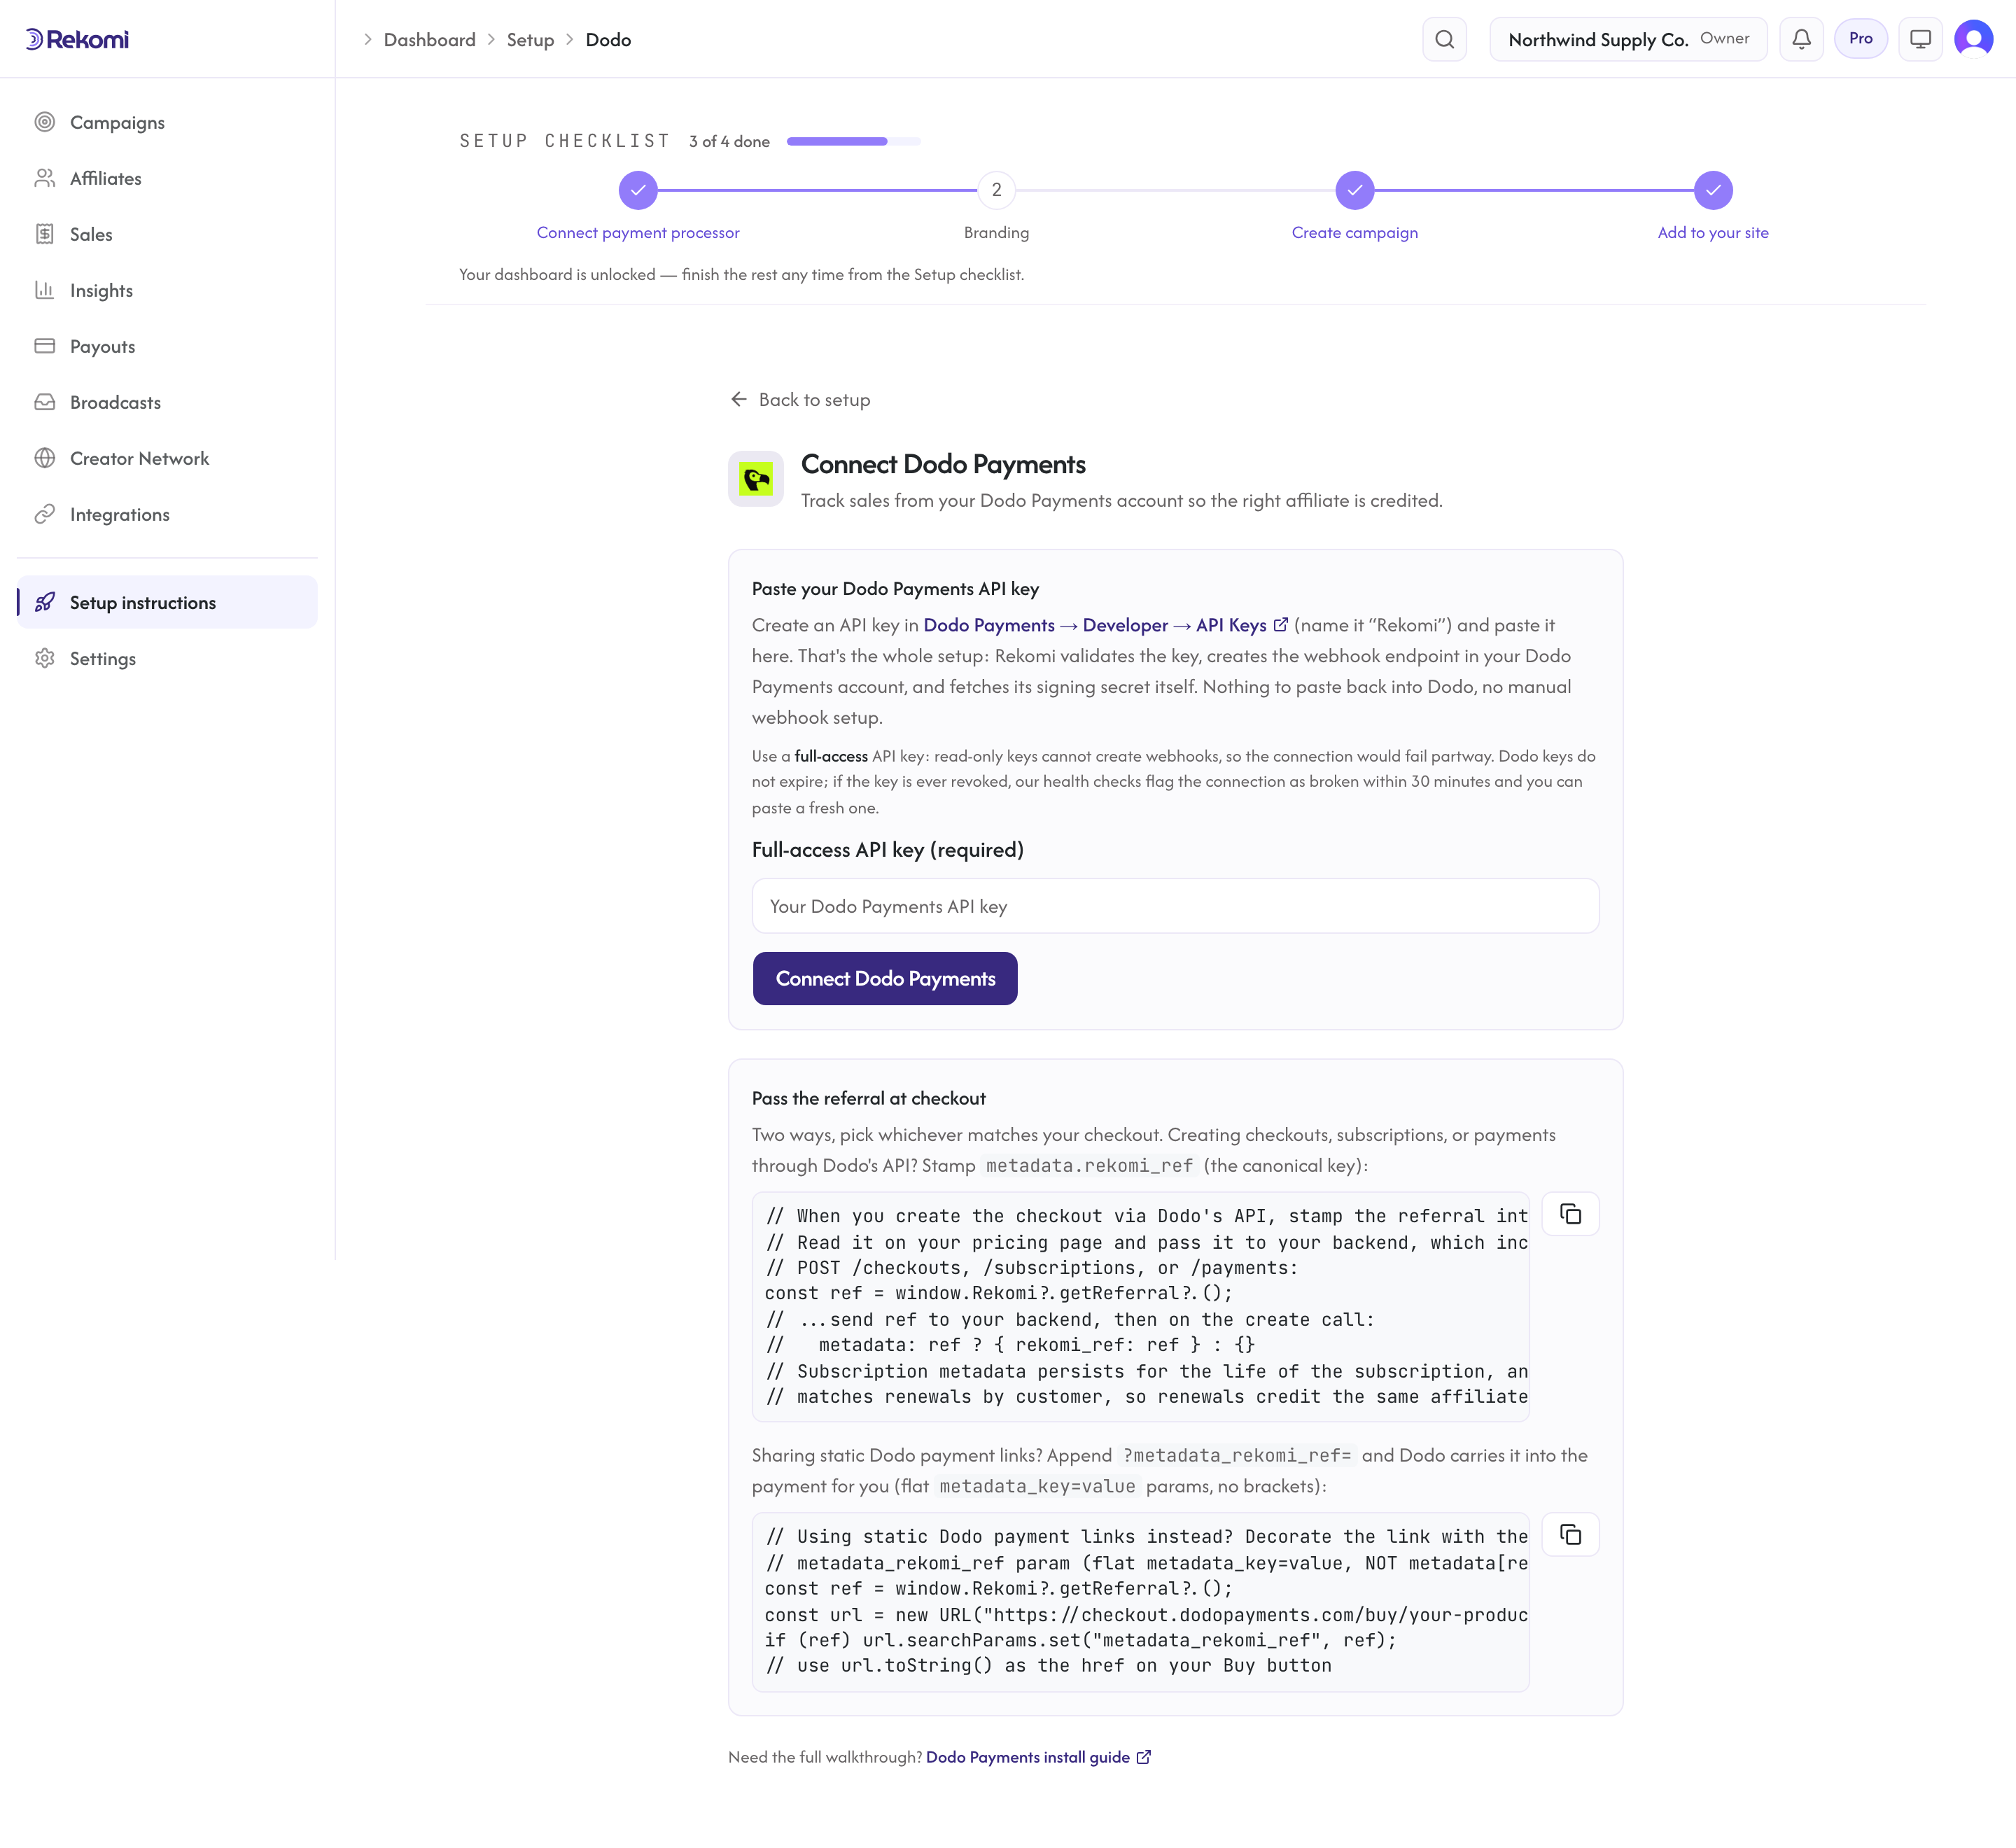This screenshot has width=2016, height=1848.
Task: Click the Back to setup arrow icon
Action: coord(739,399)
